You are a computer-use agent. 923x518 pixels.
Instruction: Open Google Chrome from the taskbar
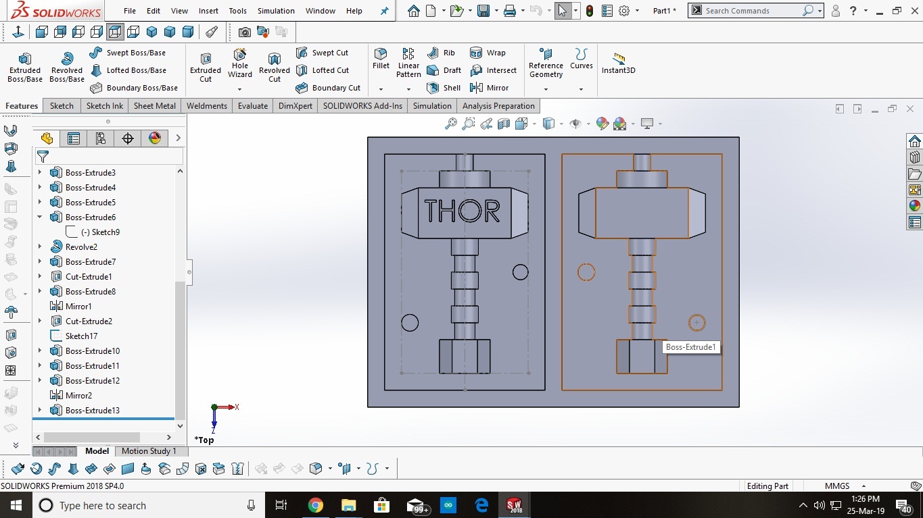pyautogui.click(x=315, y=505)
